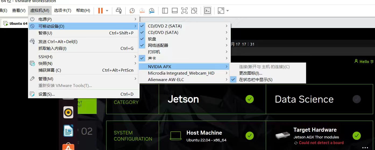Expand the 电源(P) power submenu
375x150 pixels.
[84, 19]
